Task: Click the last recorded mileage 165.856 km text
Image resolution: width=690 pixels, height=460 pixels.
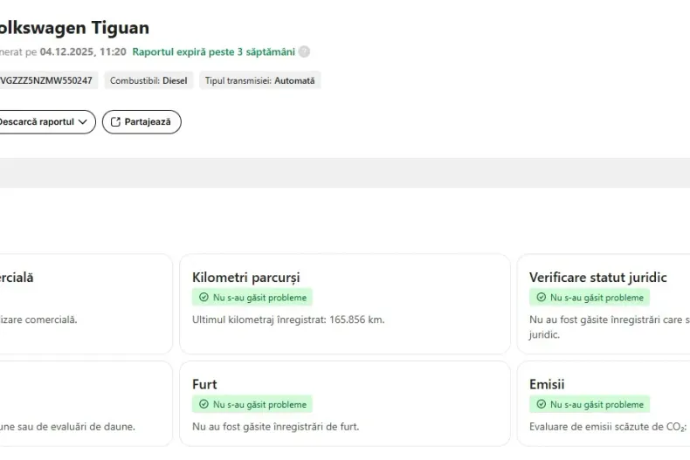Action: 288,319
